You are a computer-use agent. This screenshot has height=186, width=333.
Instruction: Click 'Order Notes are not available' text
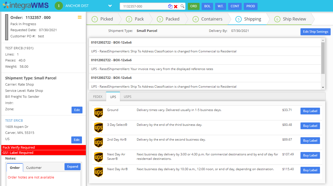(31, 177)
